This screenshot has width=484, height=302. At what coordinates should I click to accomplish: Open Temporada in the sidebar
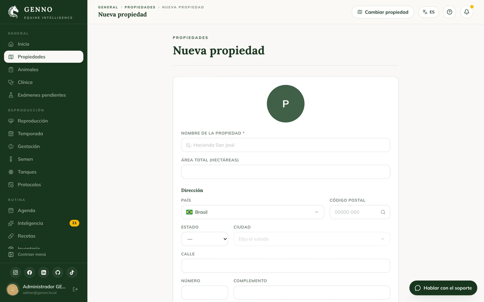[44, 133]
